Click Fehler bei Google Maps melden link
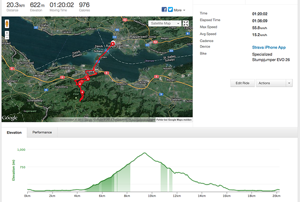Image resolution: width=300 pixels, height=202 pixels. (174, 120)
